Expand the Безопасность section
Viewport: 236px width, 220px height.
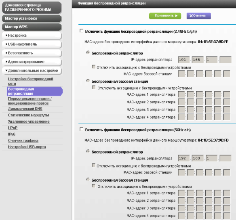pyautogui.click(x=32, y=53)
